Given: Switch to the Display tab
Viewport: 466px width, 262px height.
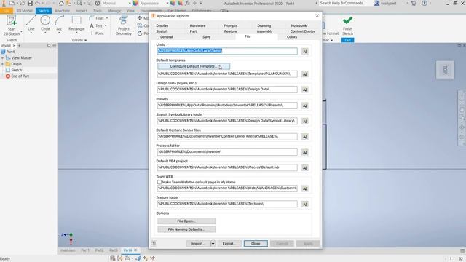Looking at the screenshot, I should pyautogui.click(x=162, y=26).
